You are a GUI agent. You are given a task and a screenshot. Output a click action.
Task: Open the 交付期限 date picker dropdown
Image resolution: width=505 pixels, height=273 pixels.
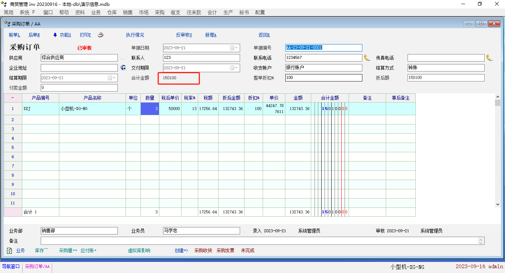click(236, 68)
